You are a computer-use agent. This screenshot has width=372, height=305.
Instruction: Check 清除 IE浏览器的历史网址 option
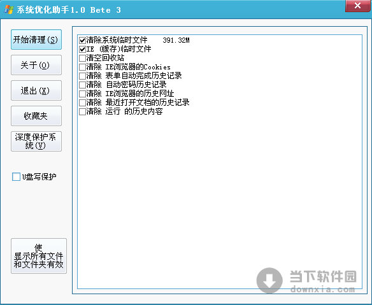82,94
